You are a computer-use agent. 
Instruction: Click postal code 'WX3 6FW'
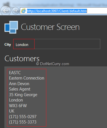tap(18, 106)
